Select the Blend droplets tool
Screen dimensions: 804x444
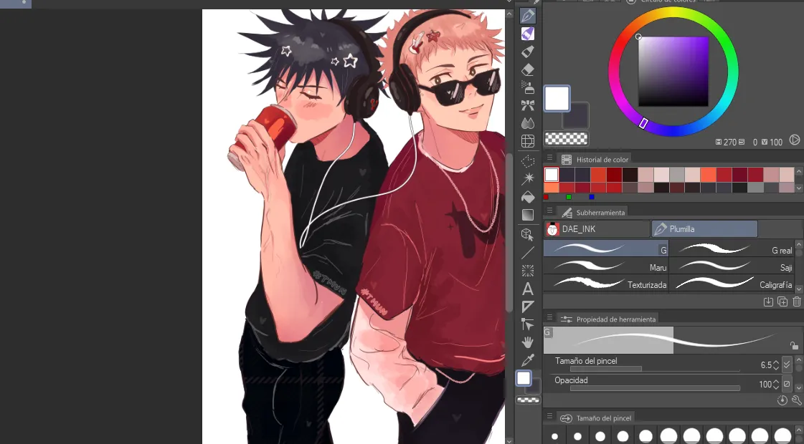(528, 123)
